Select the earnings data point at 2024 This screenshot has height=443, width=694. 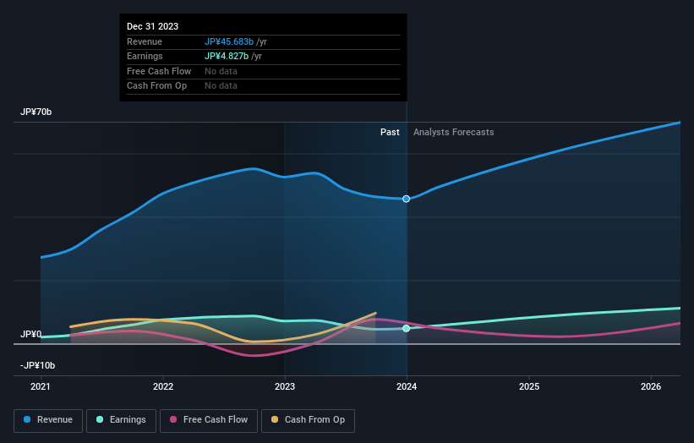[x=407, y=328]
